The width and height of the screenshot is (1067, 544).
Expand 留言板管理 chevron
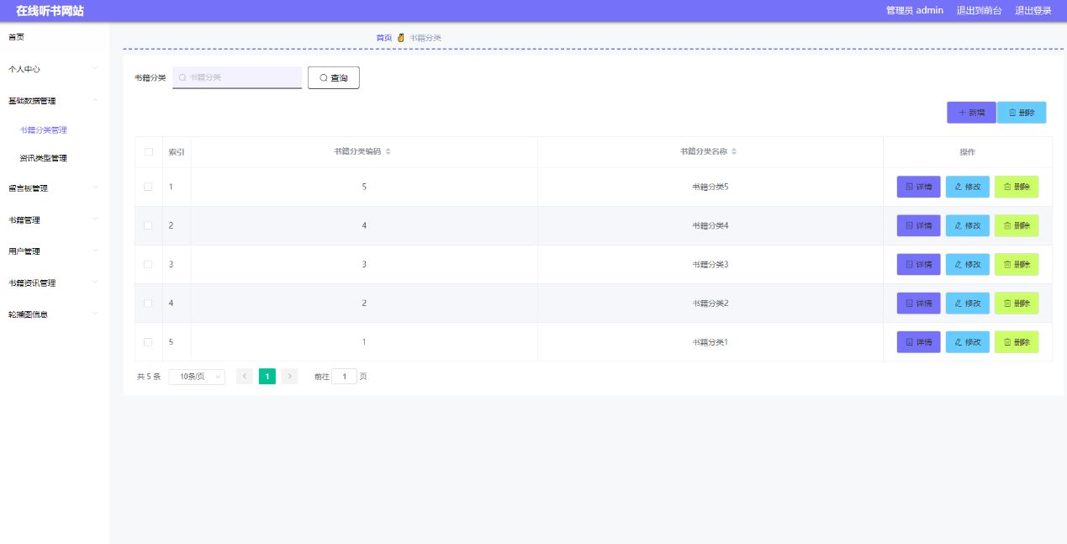click(95, 187)
